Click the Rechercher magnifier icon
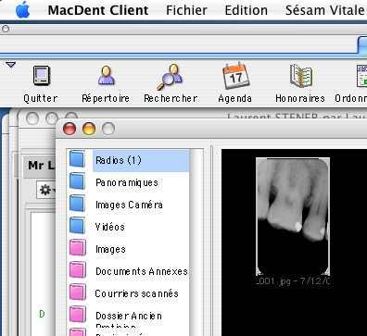 coord(170,77)
